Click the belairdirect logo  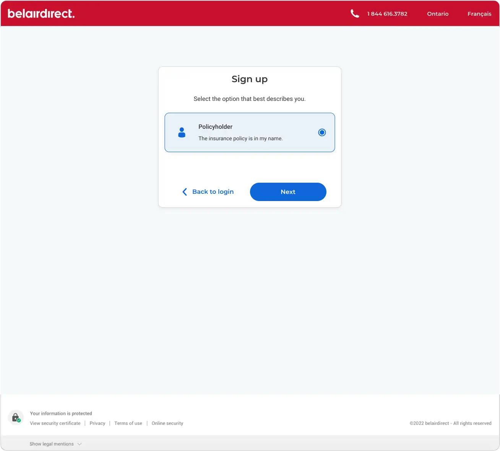pyautogui.click(x=41, y=13)
